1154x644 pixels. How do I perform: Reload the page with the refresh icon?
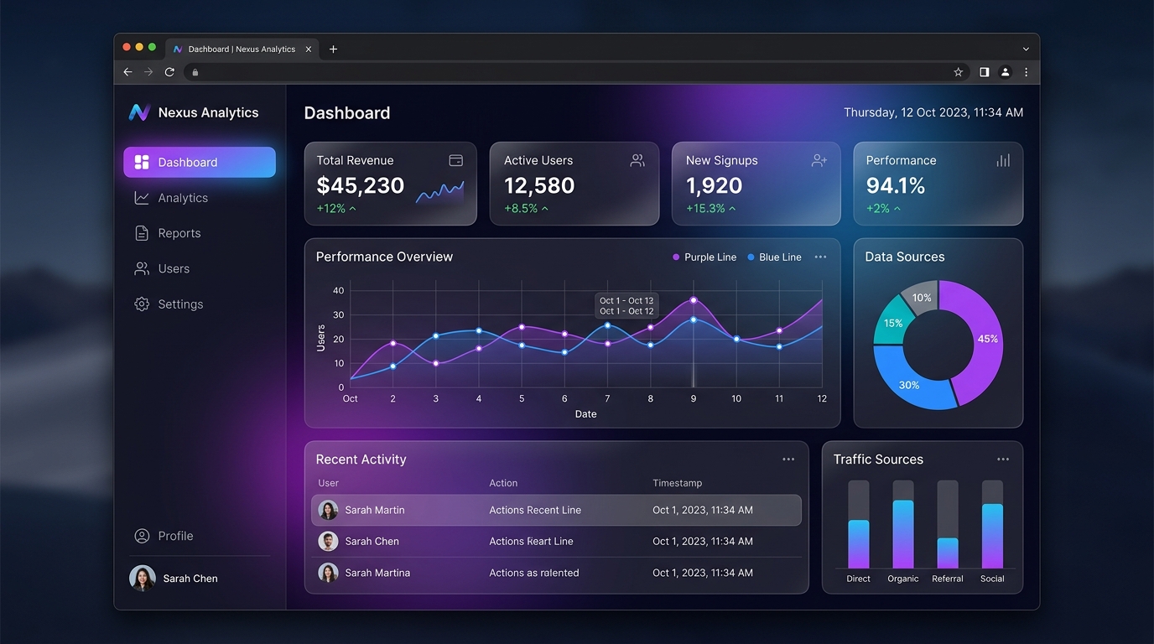pos(169,72)
